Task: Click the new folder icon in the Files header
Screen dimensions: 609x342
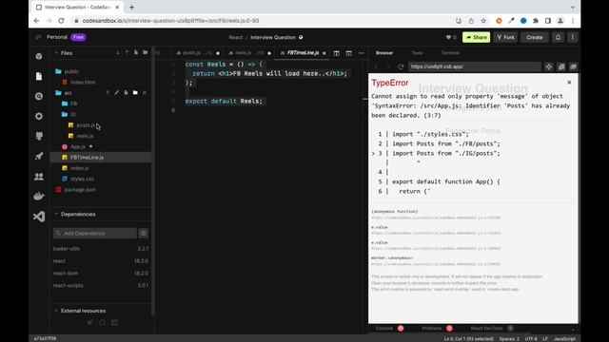Action: click(146, 53)
